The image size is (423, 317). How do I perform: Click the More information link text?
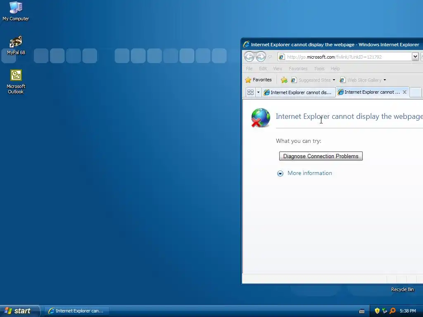310,173
